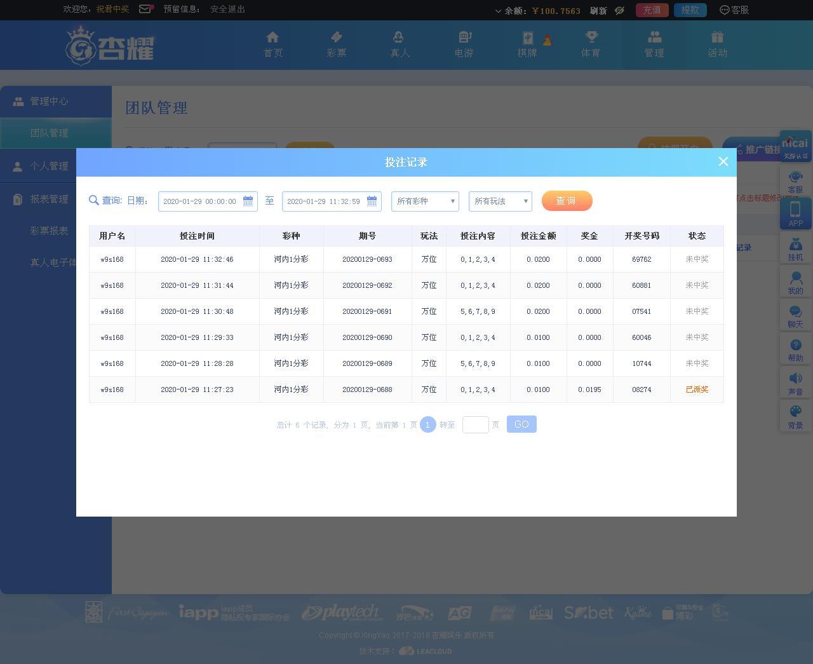This screenshot has height=664, width=813.
Task: Click the 提款 withdraw button
Action: coord(690,10)
